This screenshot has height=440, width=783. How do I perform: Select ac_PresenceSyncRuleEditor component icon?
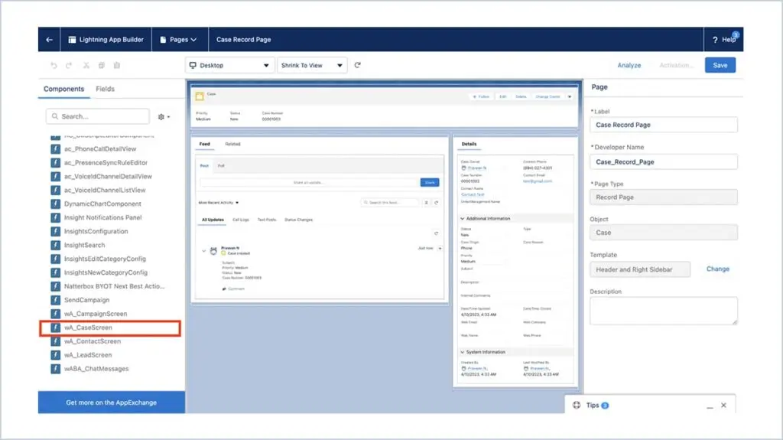point(55,162)
